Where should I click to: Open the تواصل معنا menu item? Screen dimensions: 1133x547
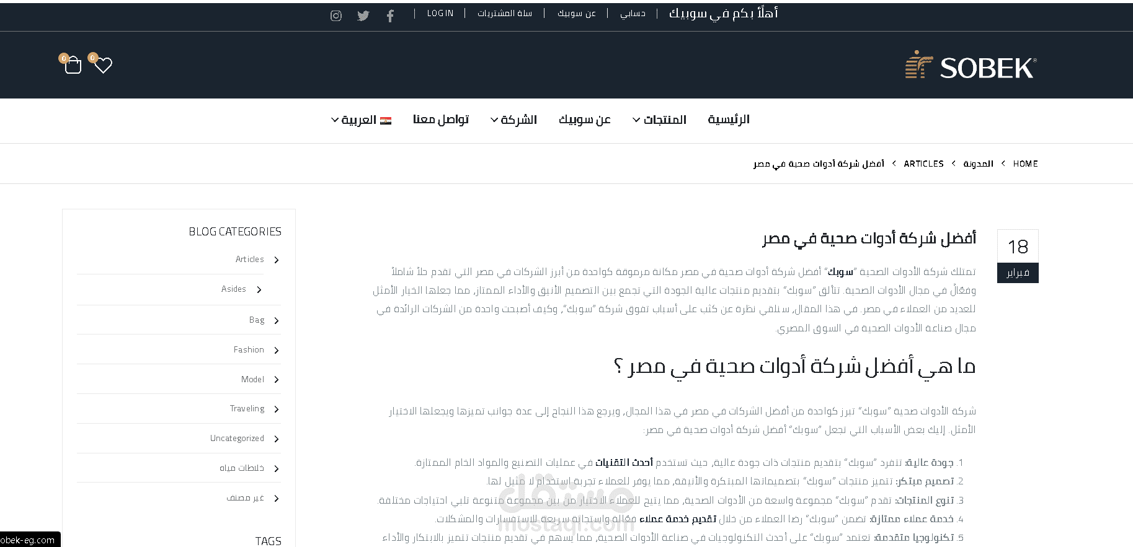point(441,120)
